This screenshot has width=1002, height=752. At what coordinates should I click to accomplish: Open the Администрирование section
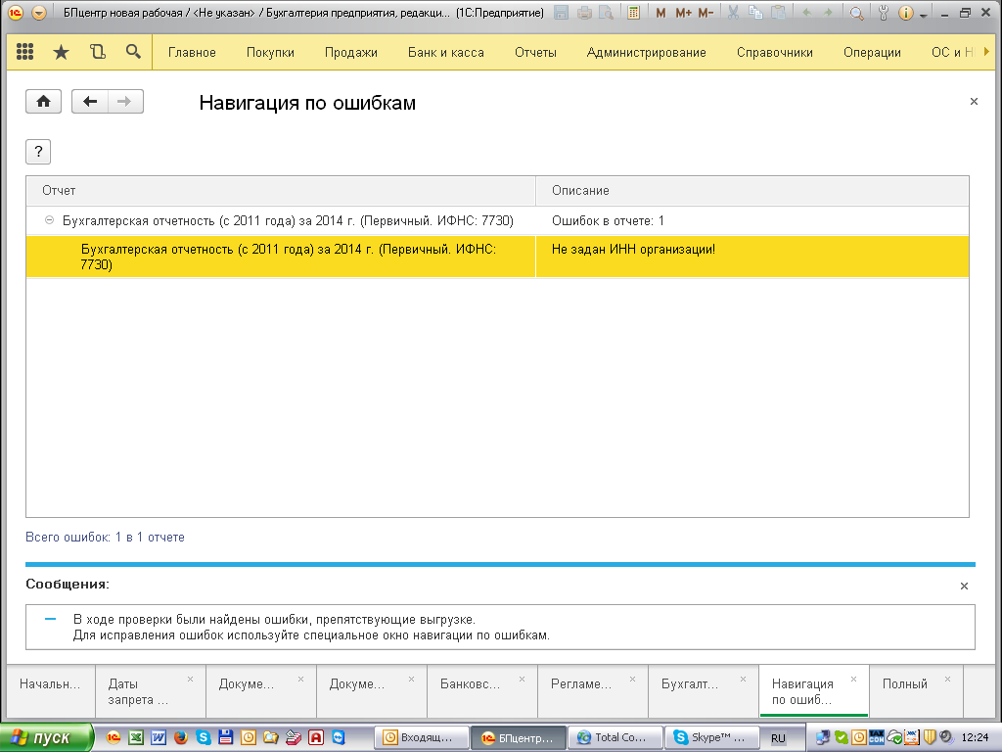tap(646, 53)
